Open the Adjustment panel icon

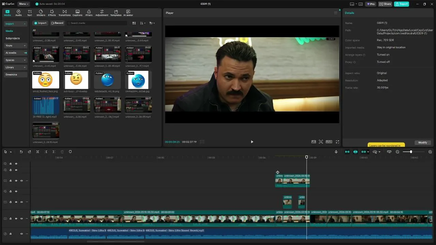pos(102,13)
